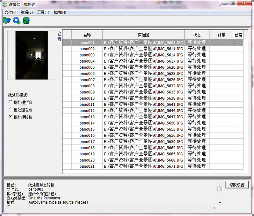
Task: Click info panel scroll down arrow
Action: coord(220,203)
